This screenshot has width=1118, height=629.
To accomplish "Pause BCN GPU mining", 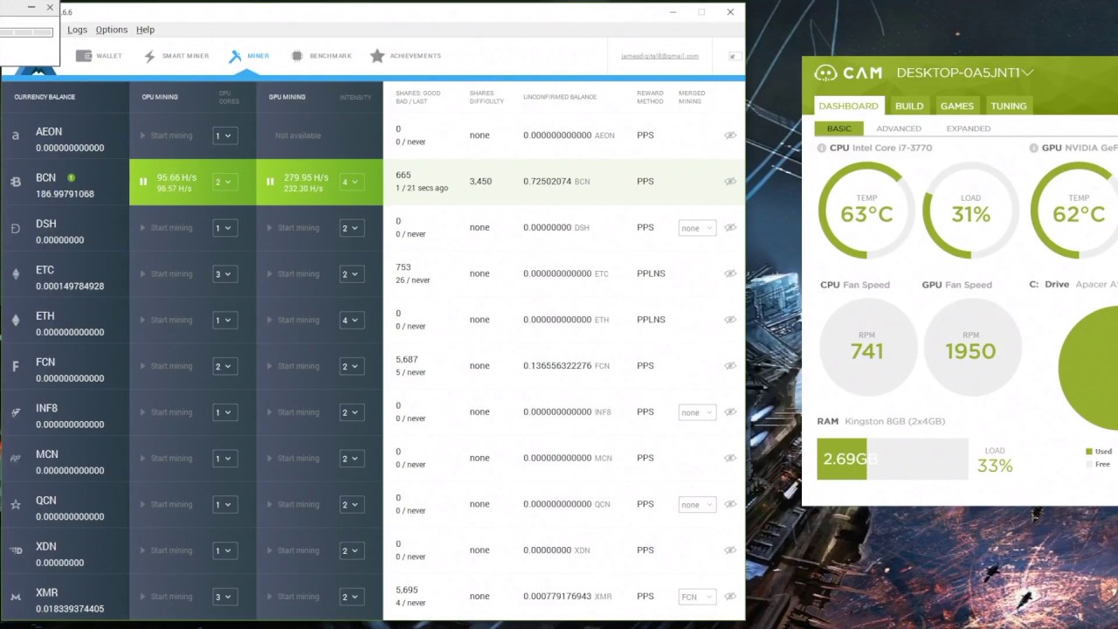I will pyautogui.click(x=270, y=182).
